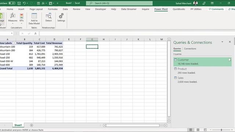Close the Queries & Connections pane
Viewport: 235px width, 132px height.
click(230, 42)
